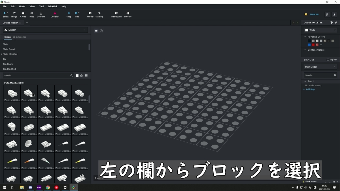Open the Instruction maker

click(116, 14)
